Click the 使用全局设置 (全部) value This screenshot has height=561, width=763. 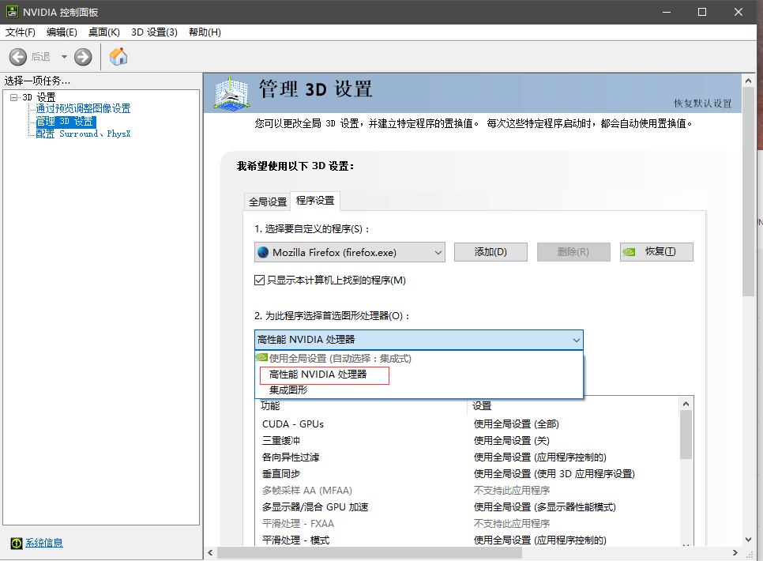coord(517,424)
